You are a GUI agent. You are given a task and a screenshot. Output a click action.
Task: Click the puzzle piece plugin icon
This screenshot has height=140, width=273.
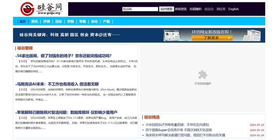point(203,75)
